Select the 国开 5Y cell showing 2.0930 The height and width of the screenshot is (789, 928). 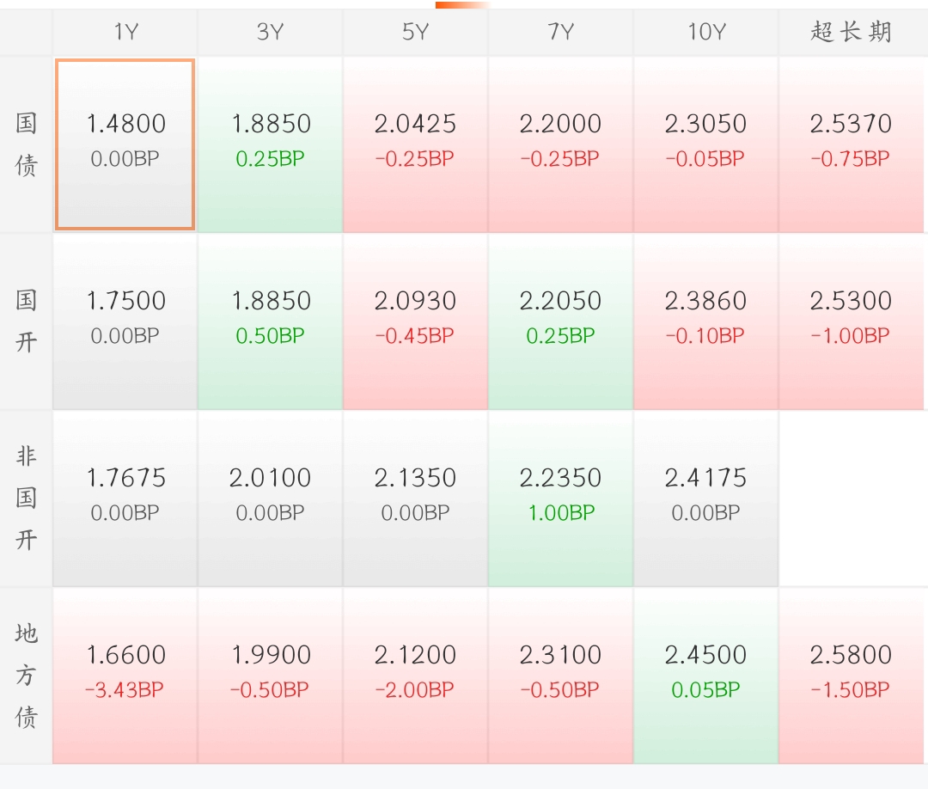click(415, 320)
